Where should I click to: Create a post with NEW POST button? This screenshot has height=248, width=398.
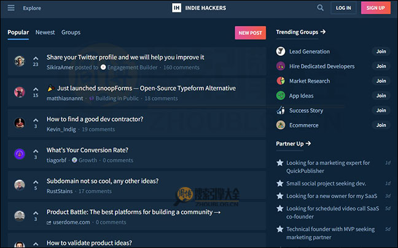250,33
